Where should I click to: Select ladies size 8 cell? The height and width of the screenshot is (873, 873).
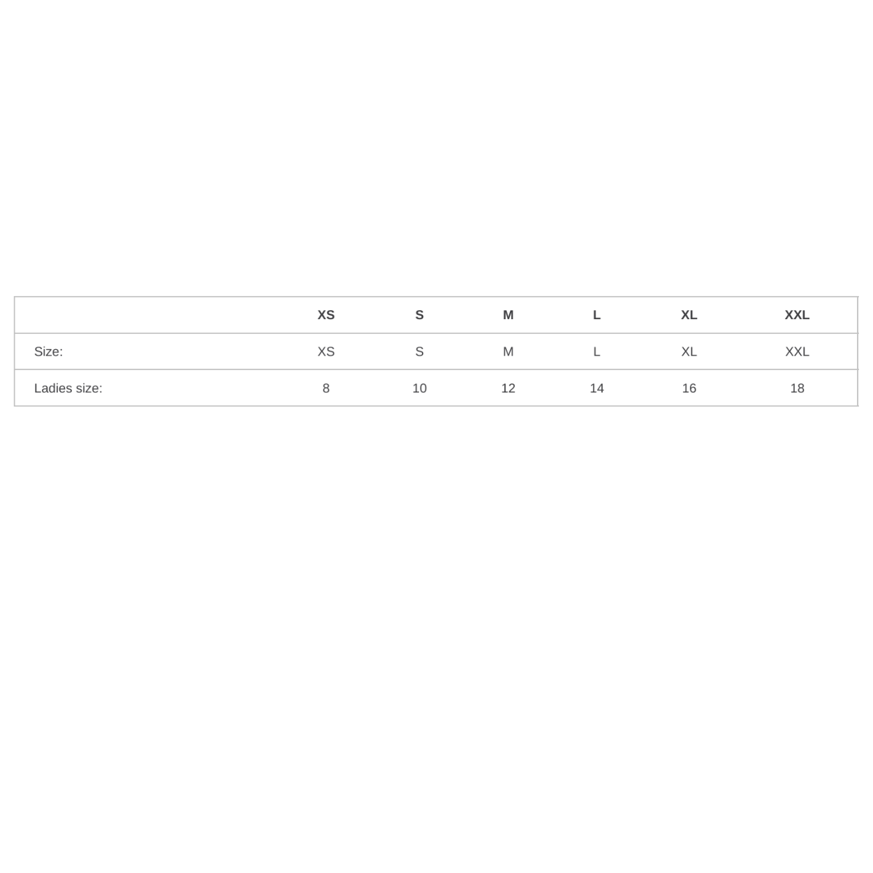click(x=326, y=388)
